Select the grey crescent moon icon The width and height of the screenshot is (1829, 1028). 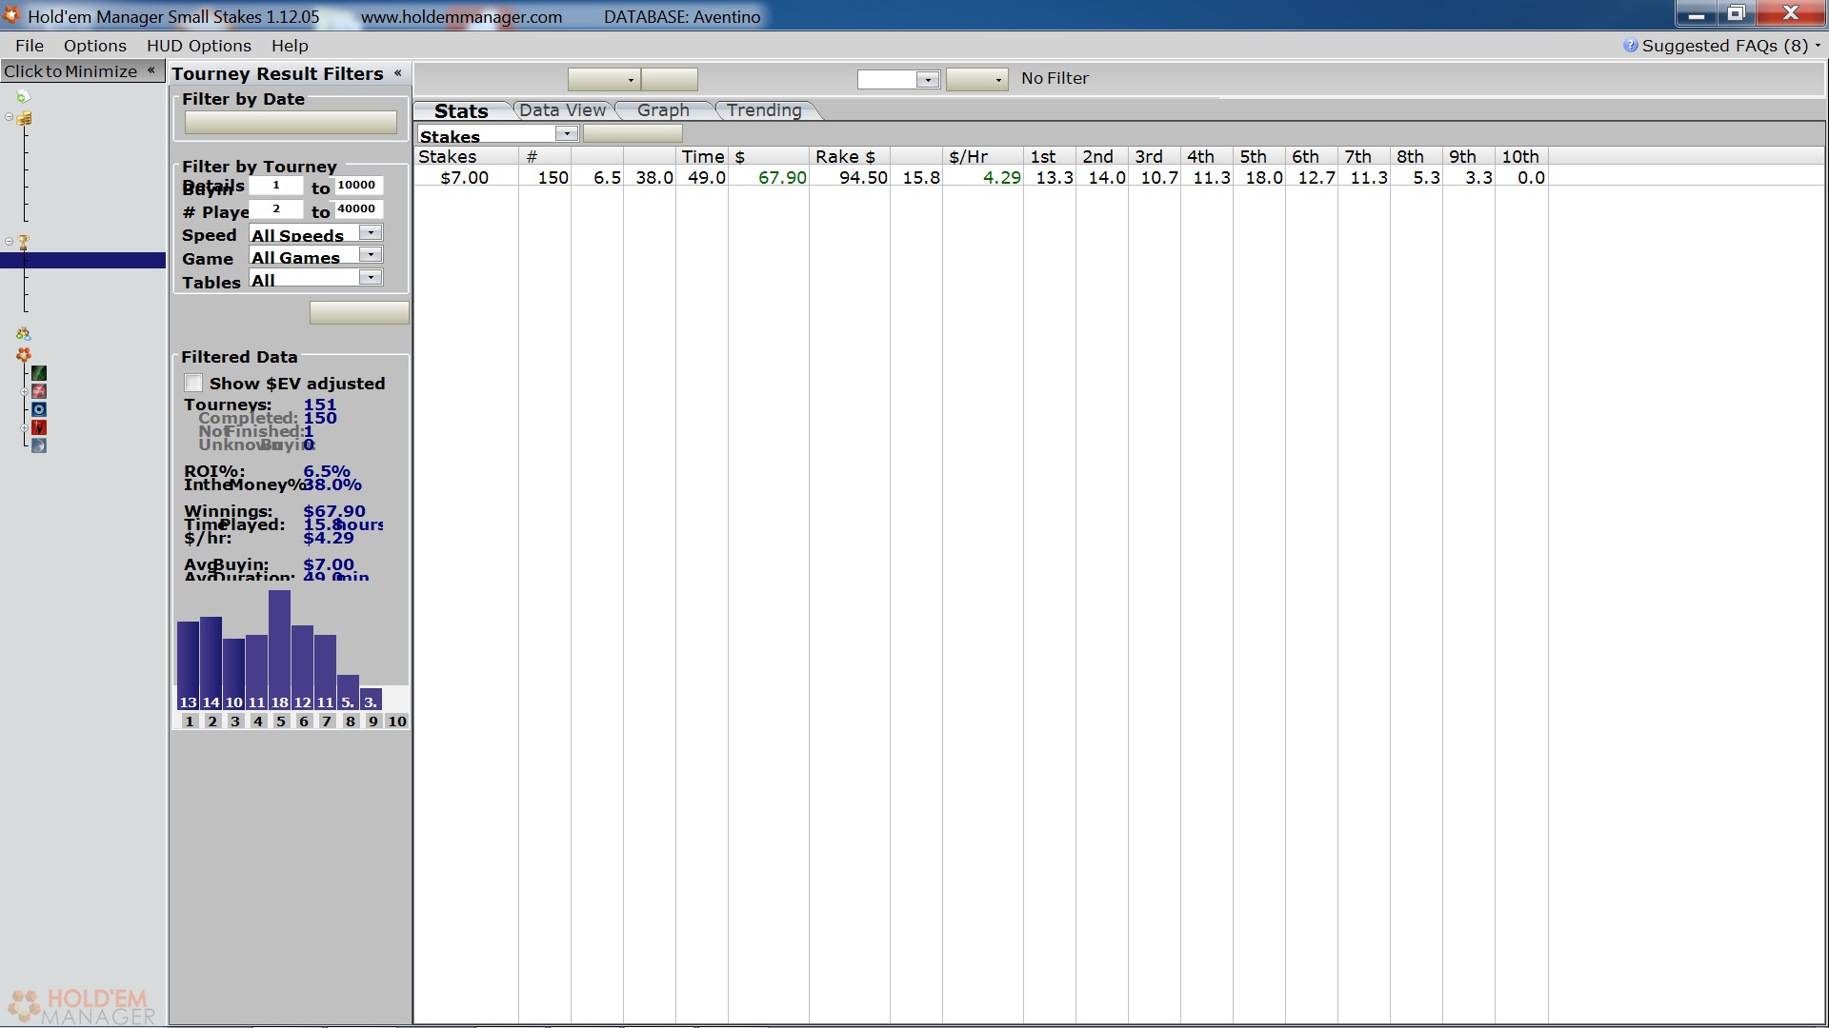click(39, 445)
